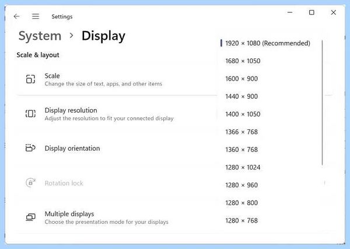Click the Display resolution icon
Image resolution: width=350 pixels, height=249 pixels.
tap(30, 113)
